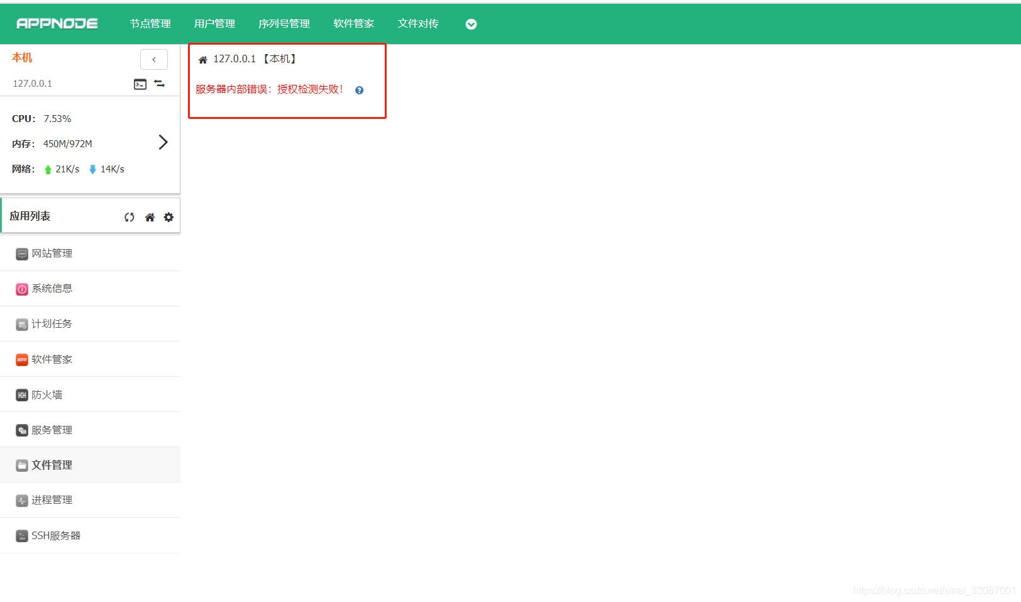Screen dimensions: 1021x602
Task: Click the CPU 7.53% value
Action: (57, 119)
